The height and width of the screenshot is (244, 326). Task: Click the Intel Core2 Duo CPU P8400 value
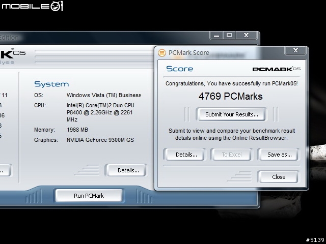click(100, 112)
